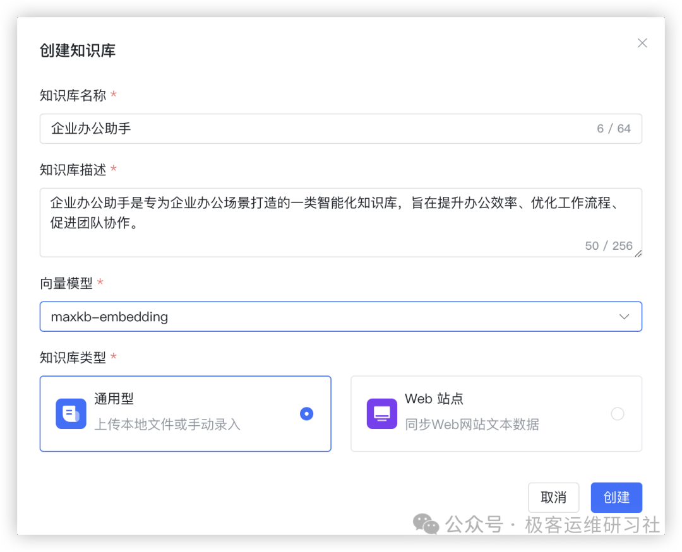
Task: Close the 创建知识库 dialog
Action: (642, 43)
